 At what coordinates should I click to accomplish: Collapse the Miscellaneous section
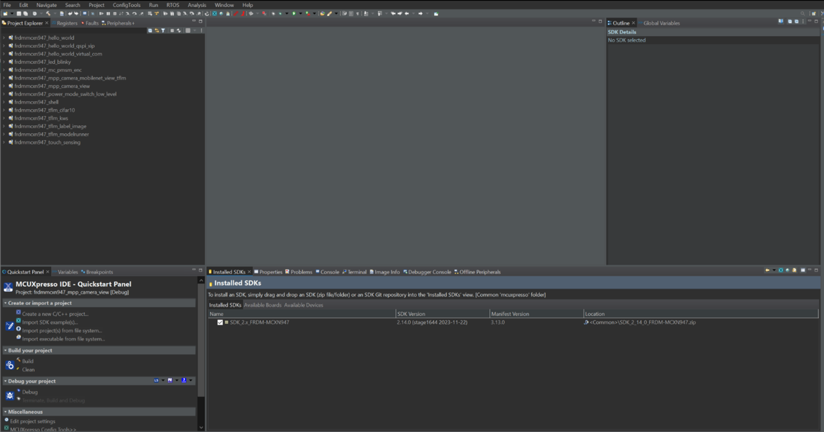[5, 412]
